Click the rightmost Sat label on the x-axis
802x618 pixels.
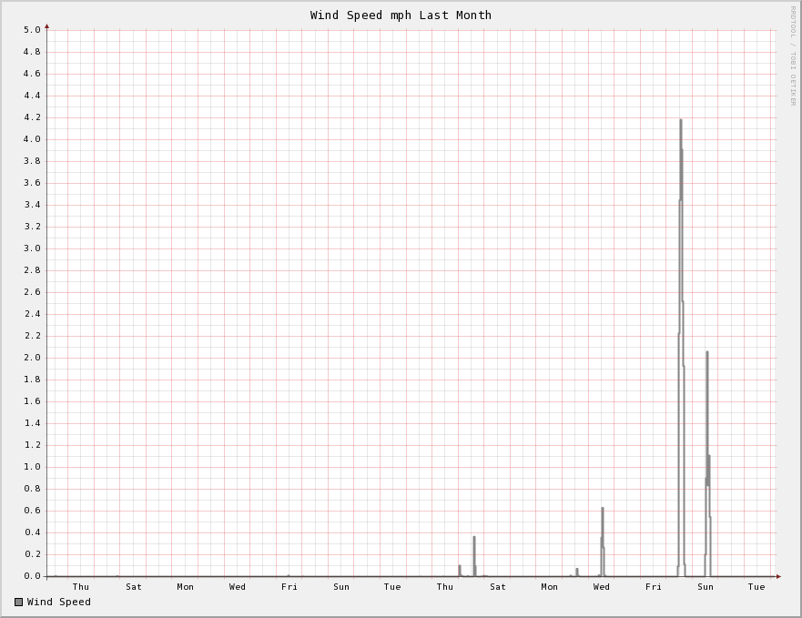tap(498, 587)
